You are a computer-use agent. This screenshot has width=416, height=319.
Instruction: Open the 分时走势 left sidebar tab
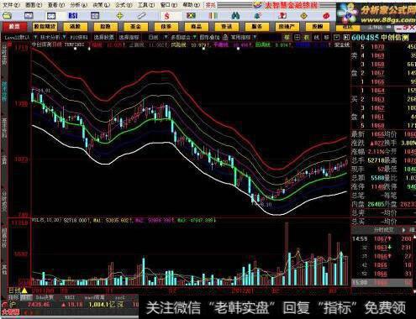click(4, 55)
